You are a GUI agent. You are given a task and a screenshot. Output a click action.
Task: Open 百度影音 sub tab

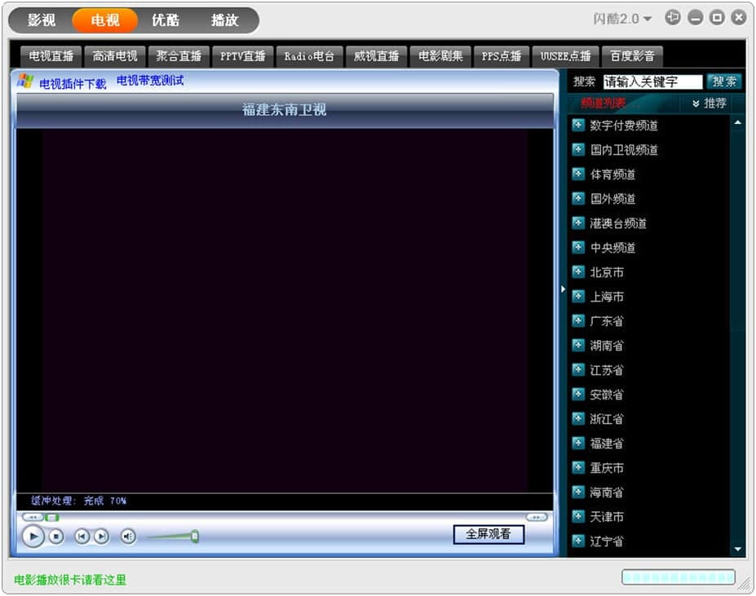632,56
